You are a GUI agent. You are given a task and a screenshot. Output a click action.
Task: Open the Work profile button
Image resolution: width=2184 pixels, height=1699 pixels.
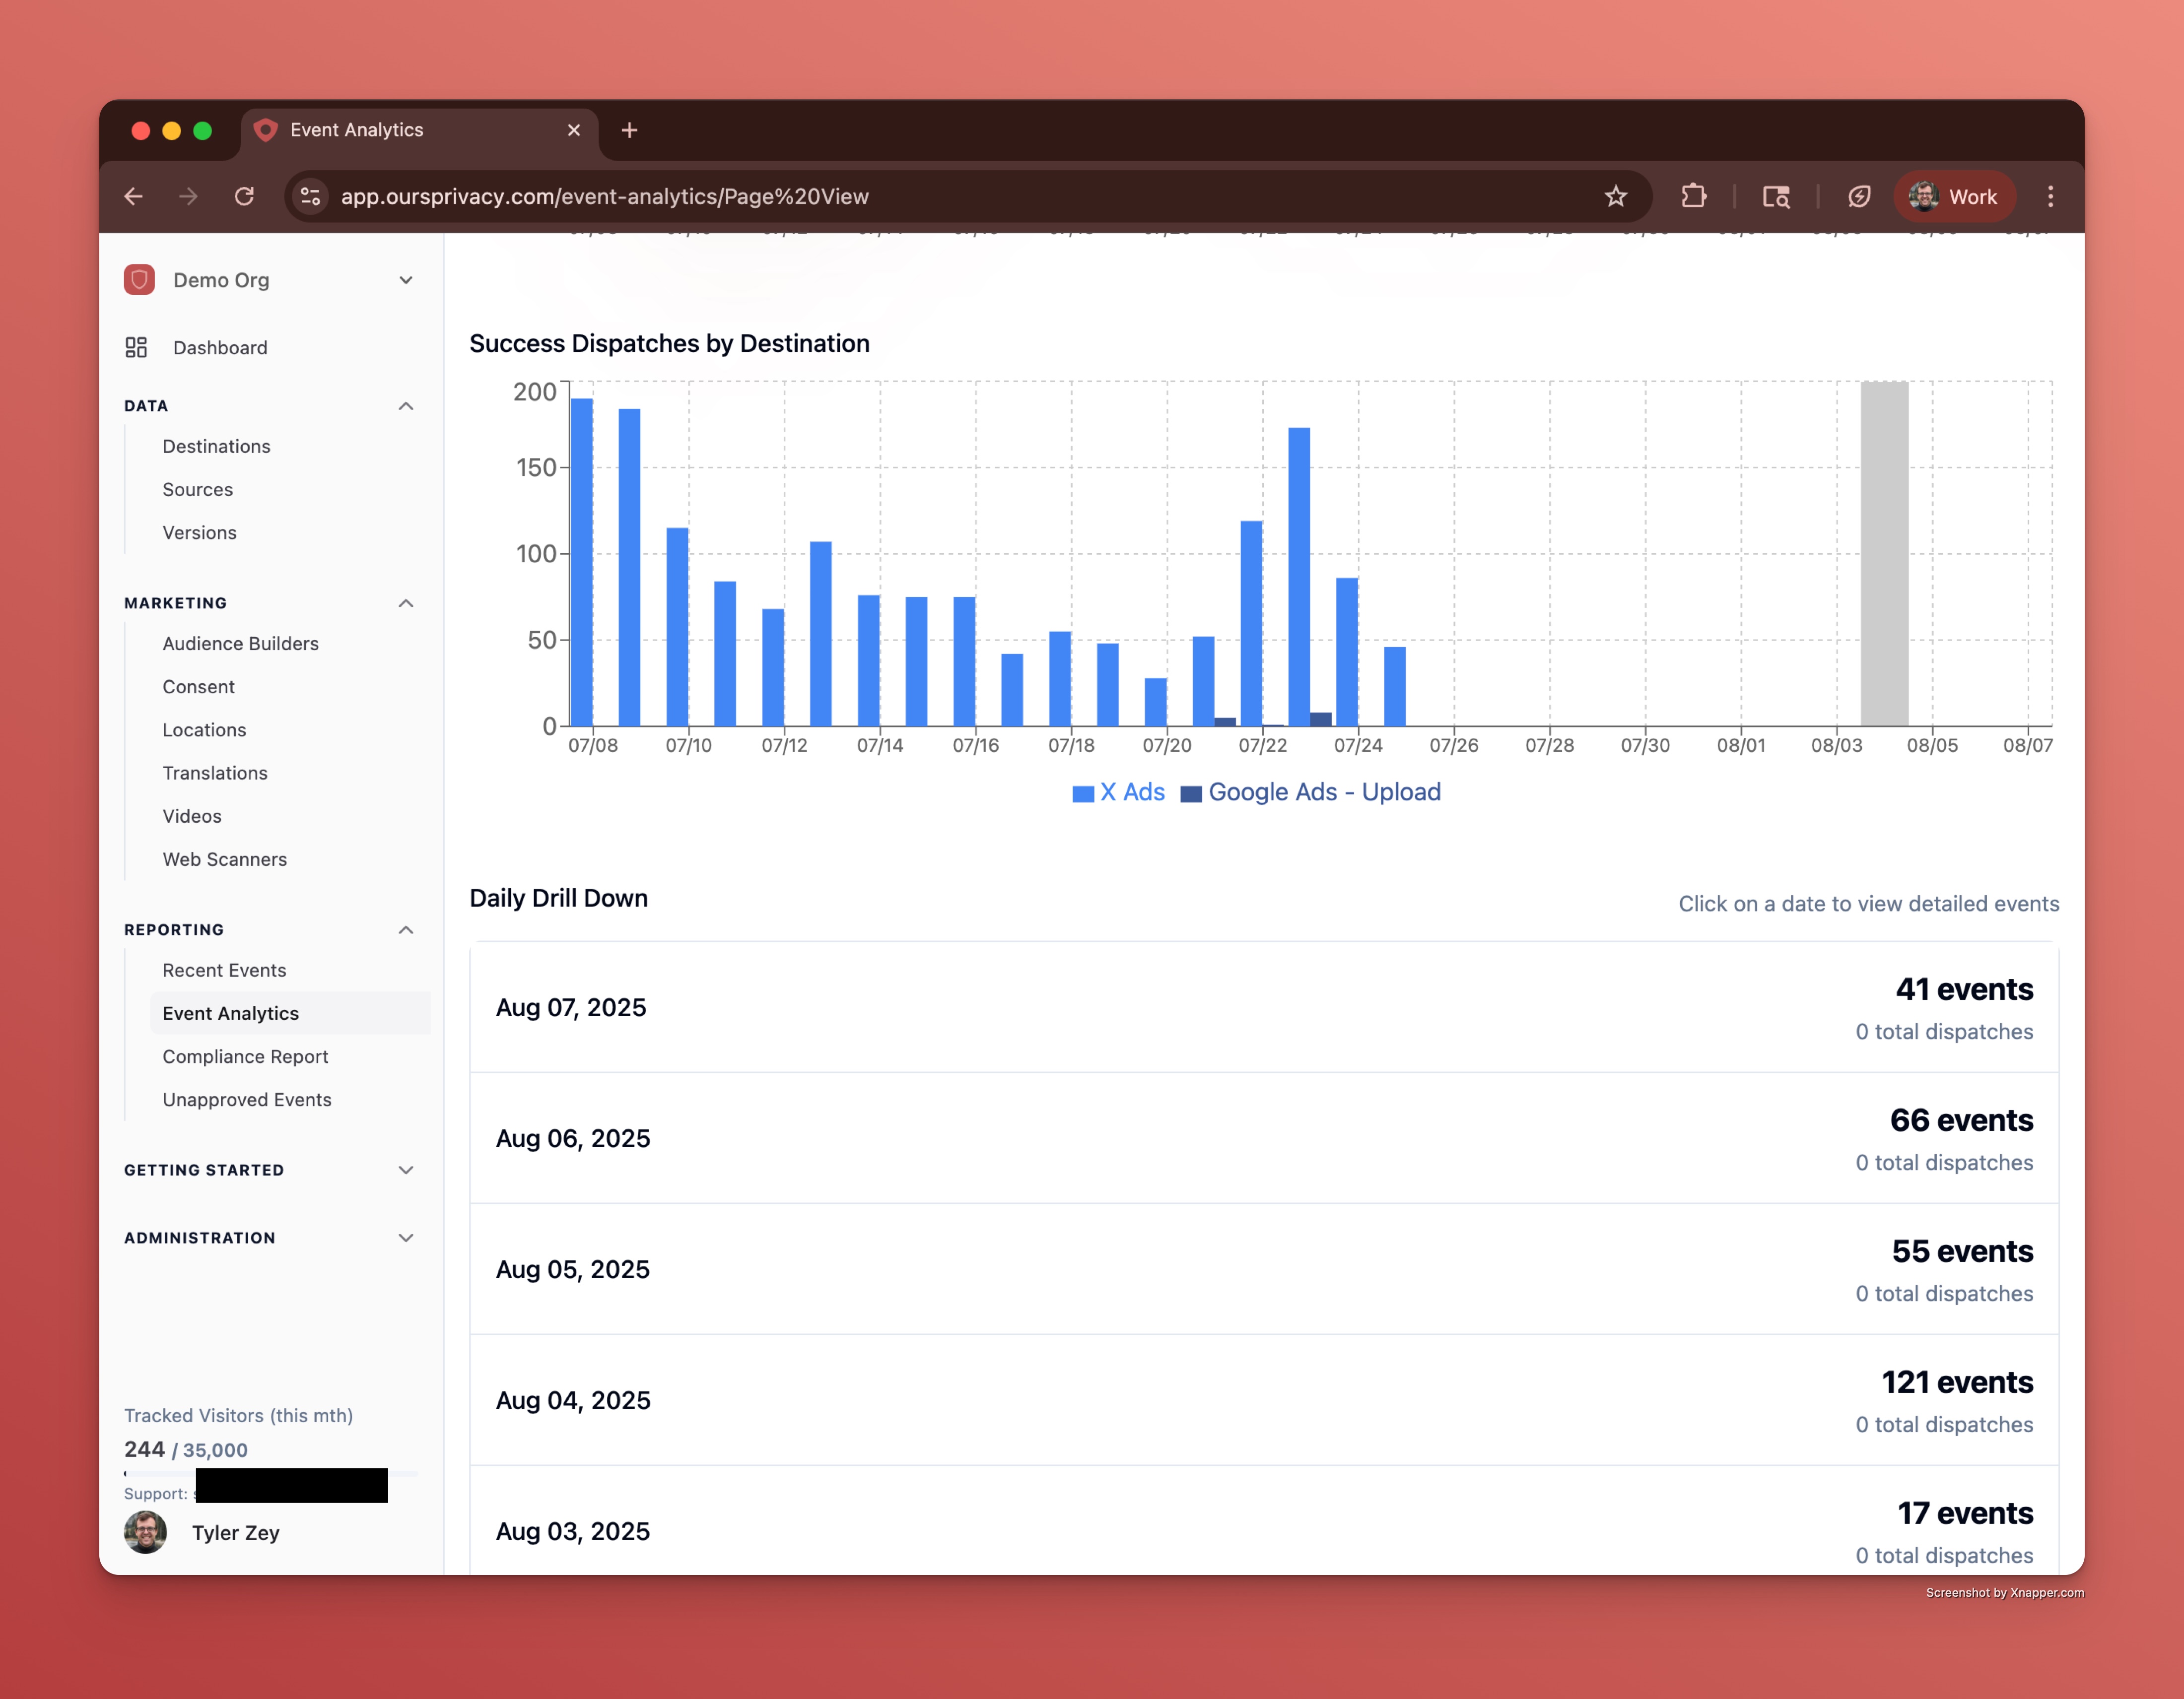1954,196
